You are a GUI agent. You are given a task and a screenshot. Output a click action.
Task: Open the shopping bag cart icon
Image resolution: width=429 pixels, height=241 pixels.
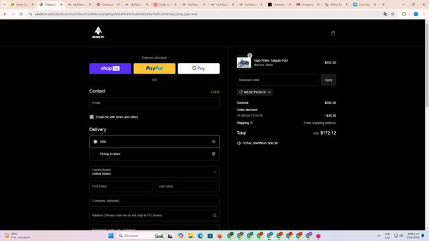point(333,33)
